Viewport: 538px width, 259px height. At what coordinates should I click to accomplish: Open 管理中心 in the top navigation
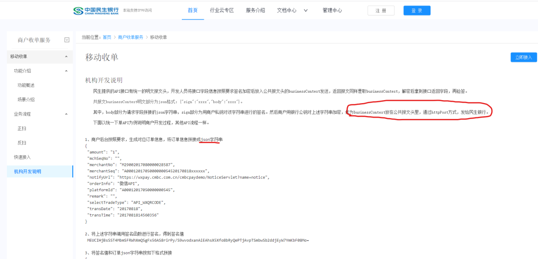click(x=332, y=10)
